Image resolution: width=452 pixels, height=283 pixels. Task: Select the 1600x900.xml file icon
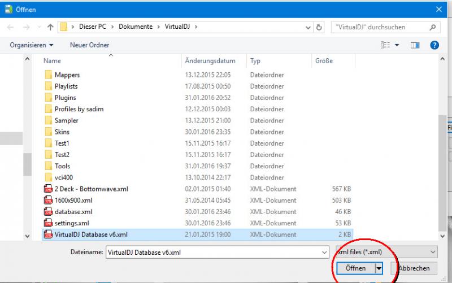[48, 200]
